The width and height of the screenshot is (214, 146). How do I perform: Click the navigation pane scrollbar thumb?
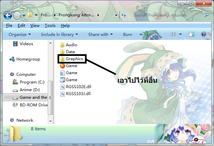[50, 97]
